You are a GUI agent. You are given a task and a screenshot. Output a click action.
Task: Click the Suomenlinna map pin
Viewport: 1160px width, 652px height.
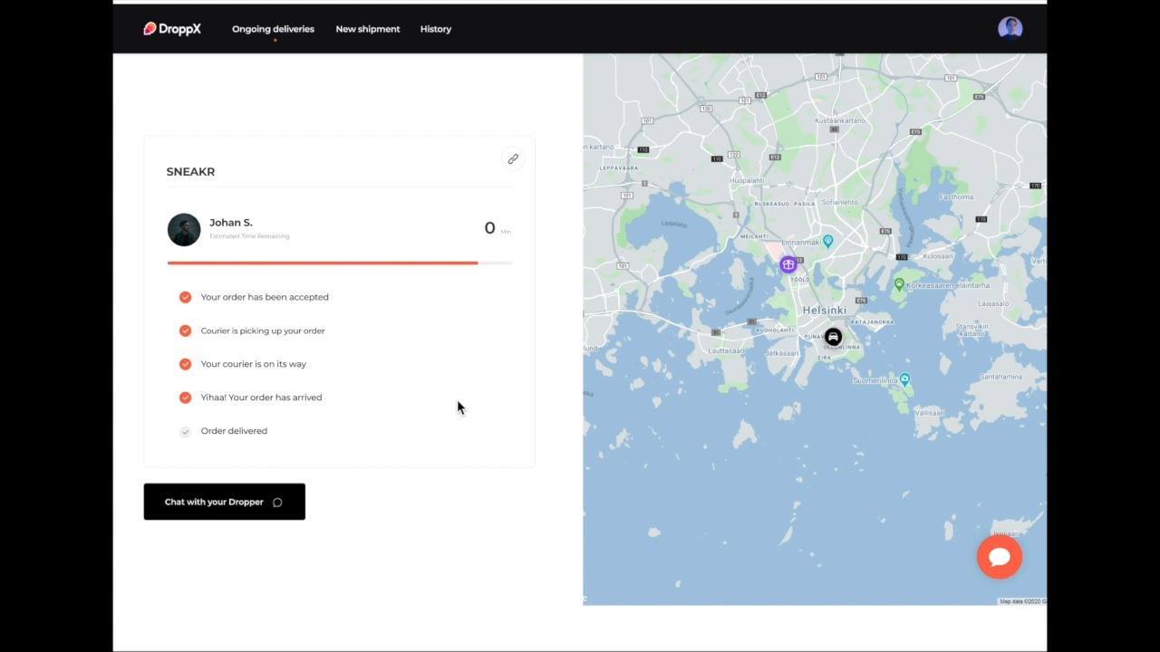(904, 380)
